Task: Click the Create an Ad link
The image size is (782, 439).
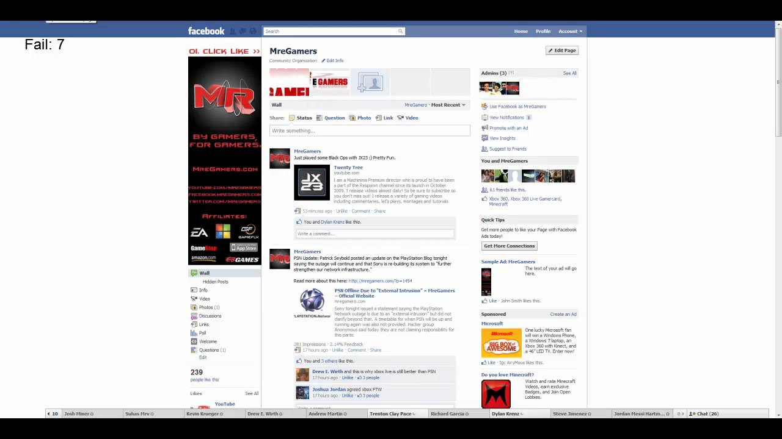Action: tap(563, 314)
